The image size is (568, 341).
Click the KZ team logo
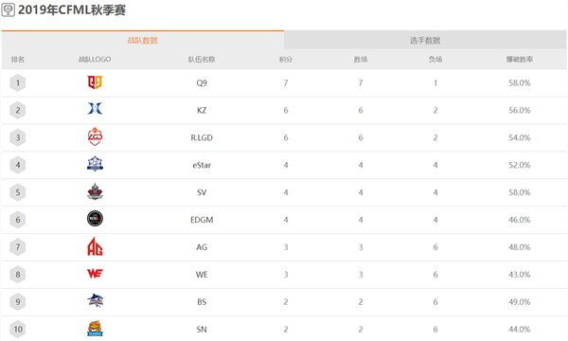point(95,108)
